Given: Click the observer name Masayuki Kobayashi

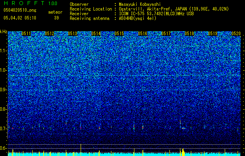Looking at the screenshot, I should click(140, 4).
